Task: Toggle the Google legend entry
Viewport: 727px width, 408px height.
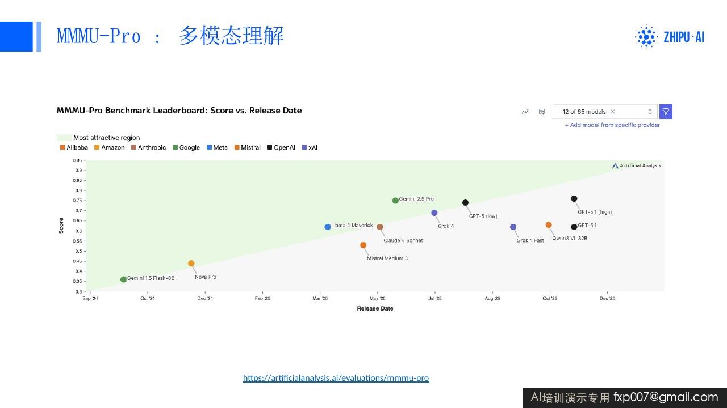Action: coord(186,147)
